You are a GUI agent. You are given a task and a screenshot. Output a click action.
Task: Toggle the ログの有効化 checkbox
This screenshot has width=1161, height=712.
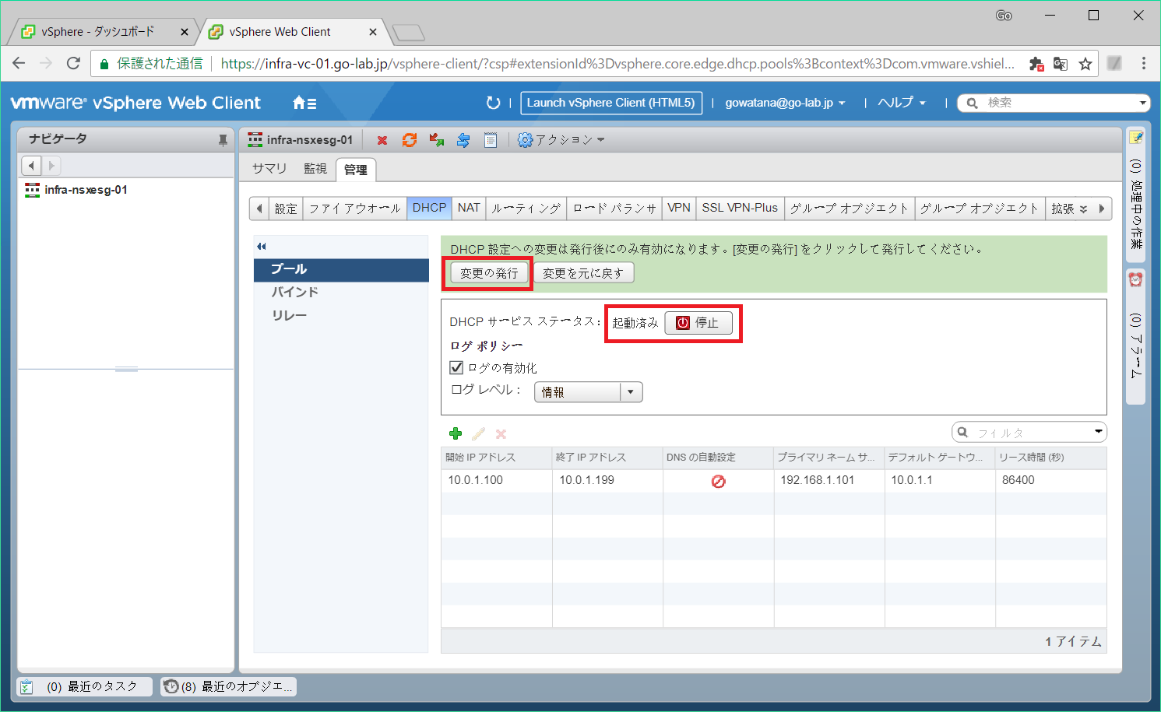(456, 367)
